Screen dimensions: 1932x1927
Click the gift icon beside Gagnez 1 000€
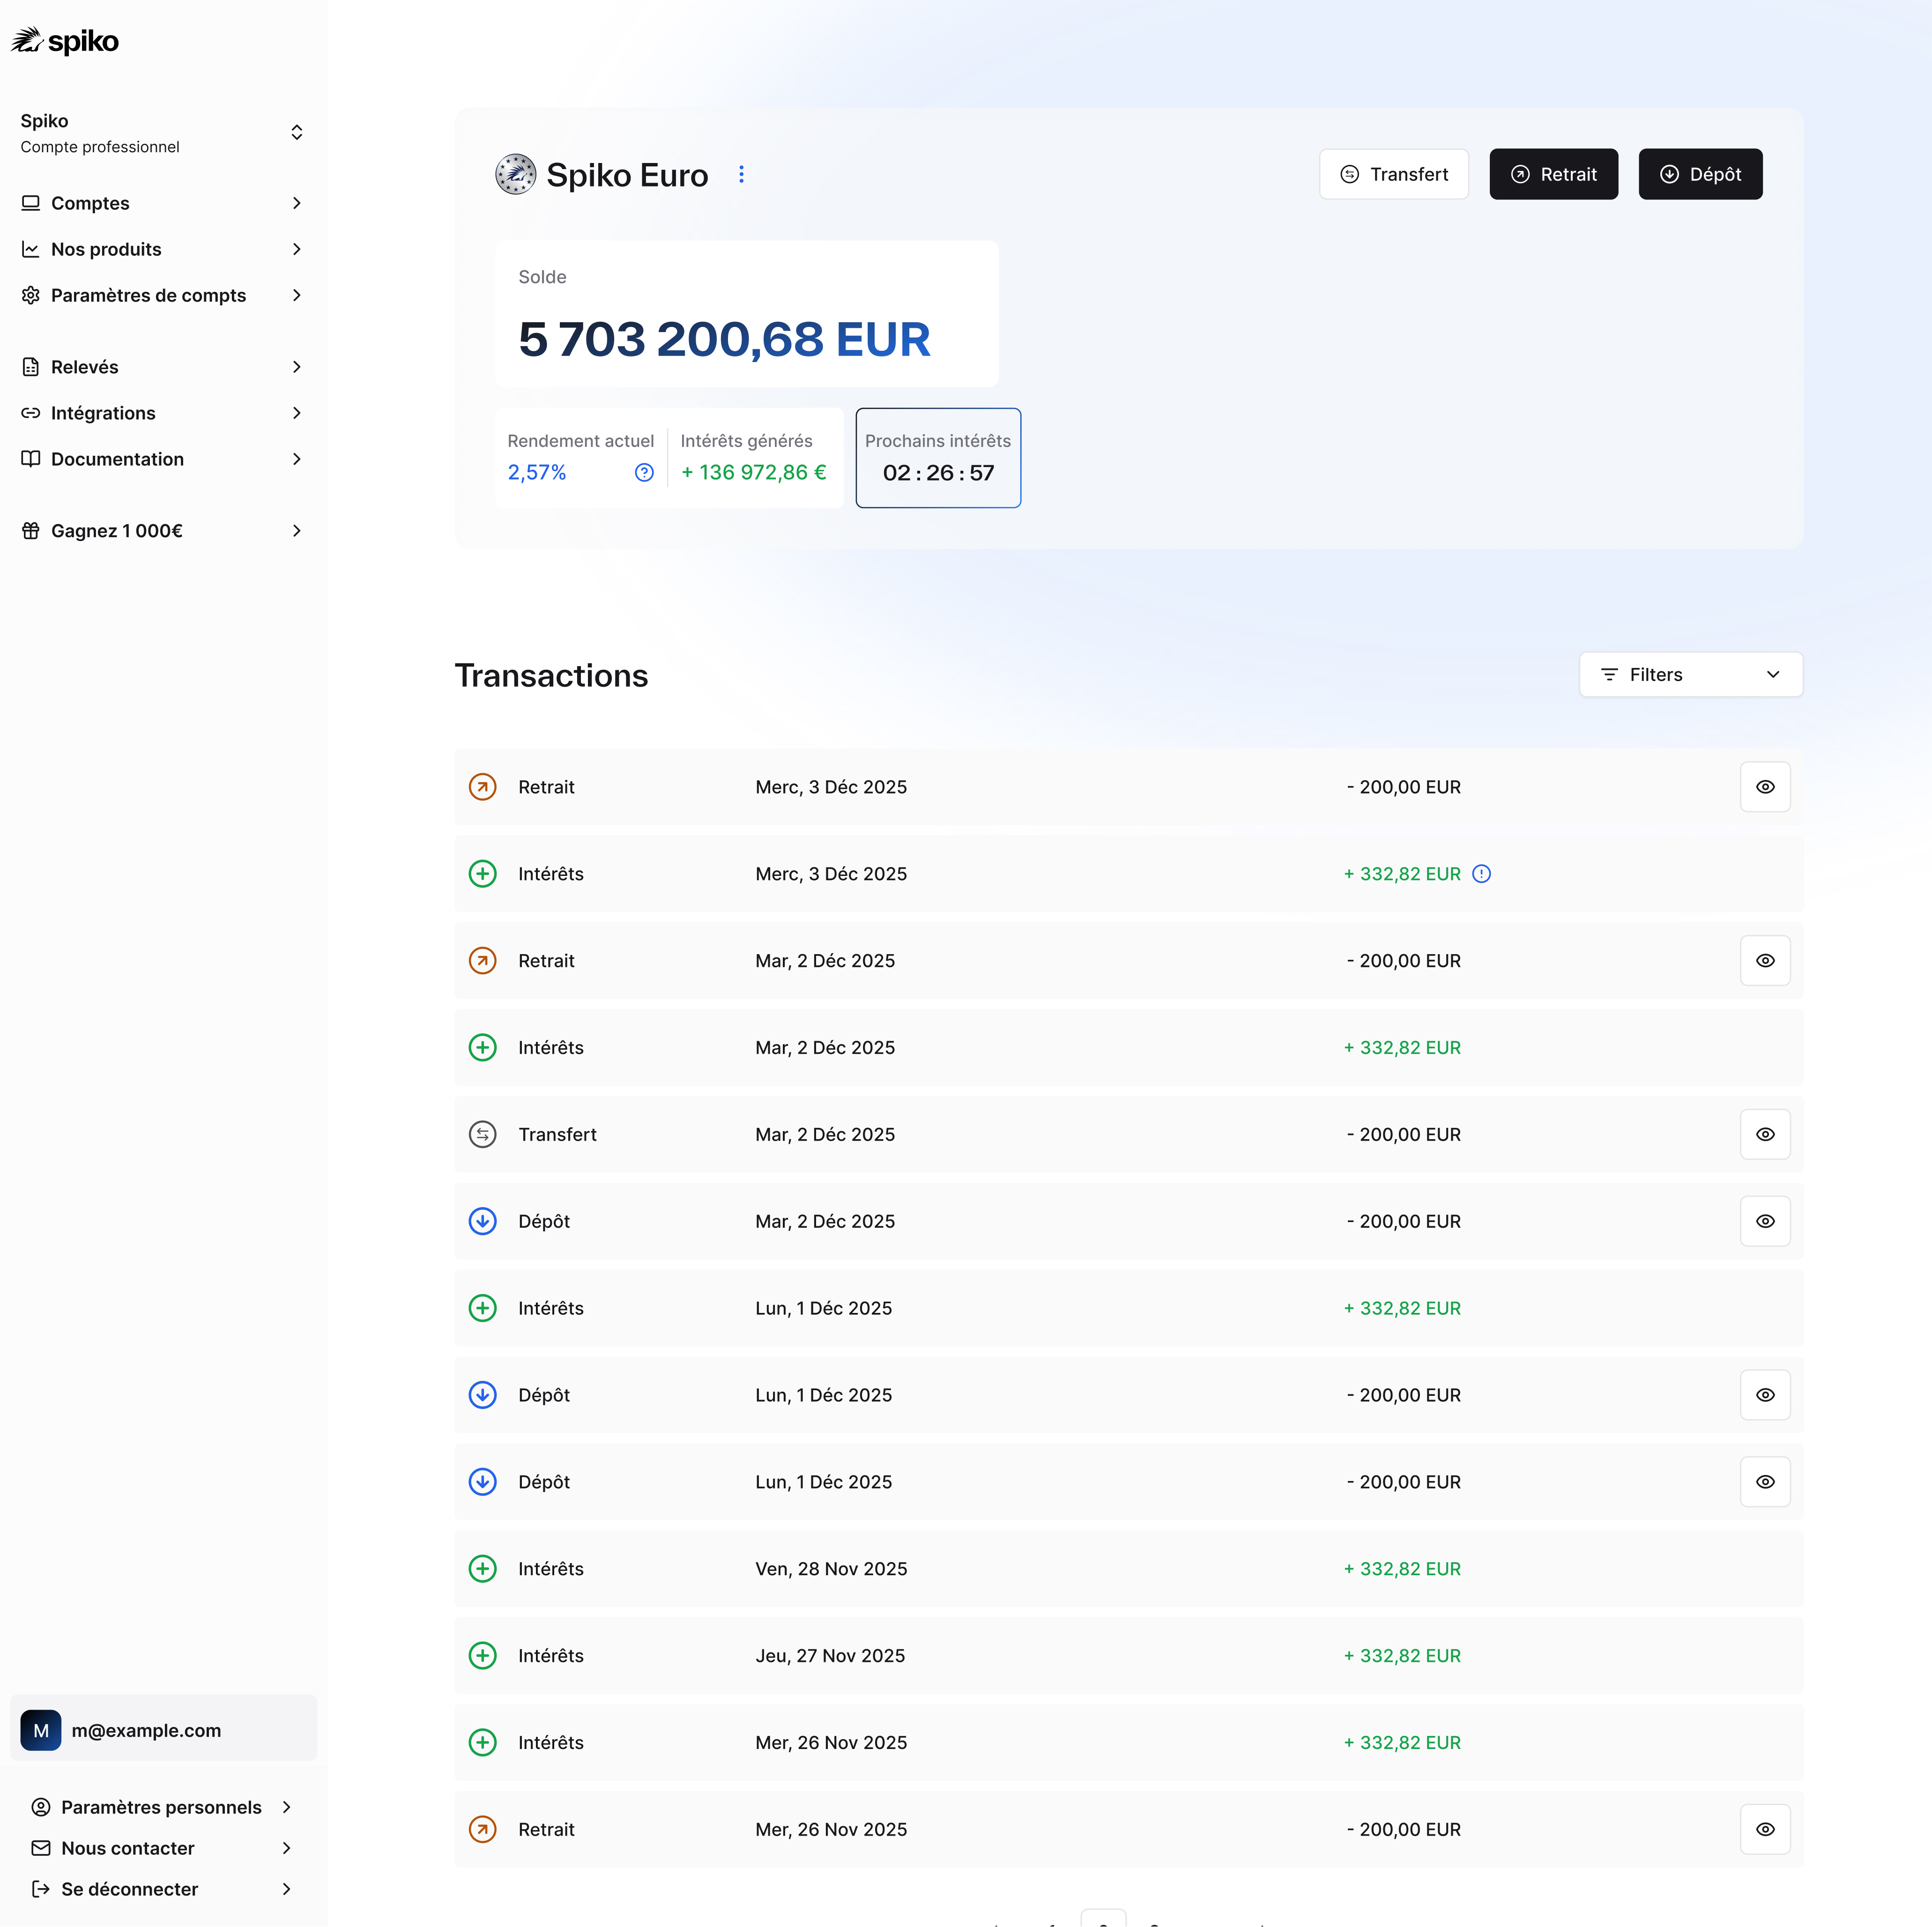[x=31, y=531]
